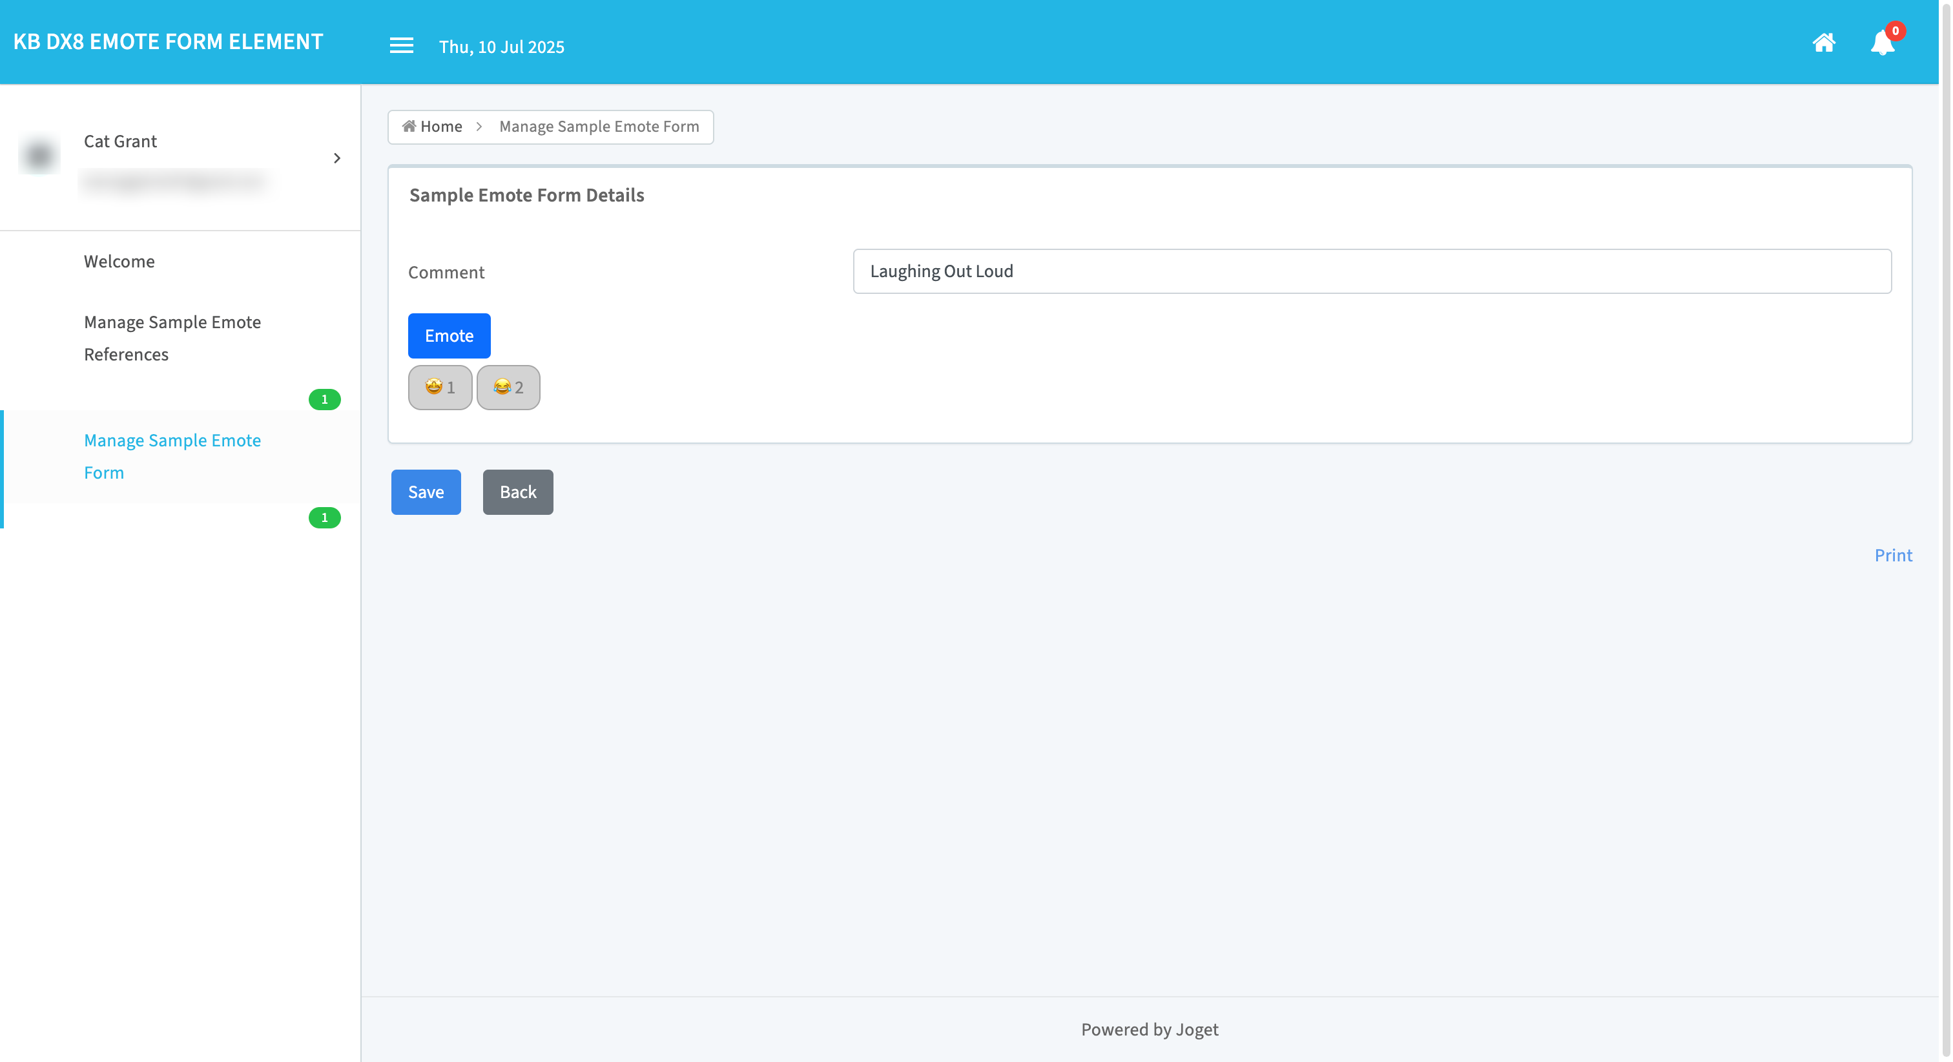Click the Emote Form green count badge
Viewport: 1953px width, 1062px height.
(324, 517)
